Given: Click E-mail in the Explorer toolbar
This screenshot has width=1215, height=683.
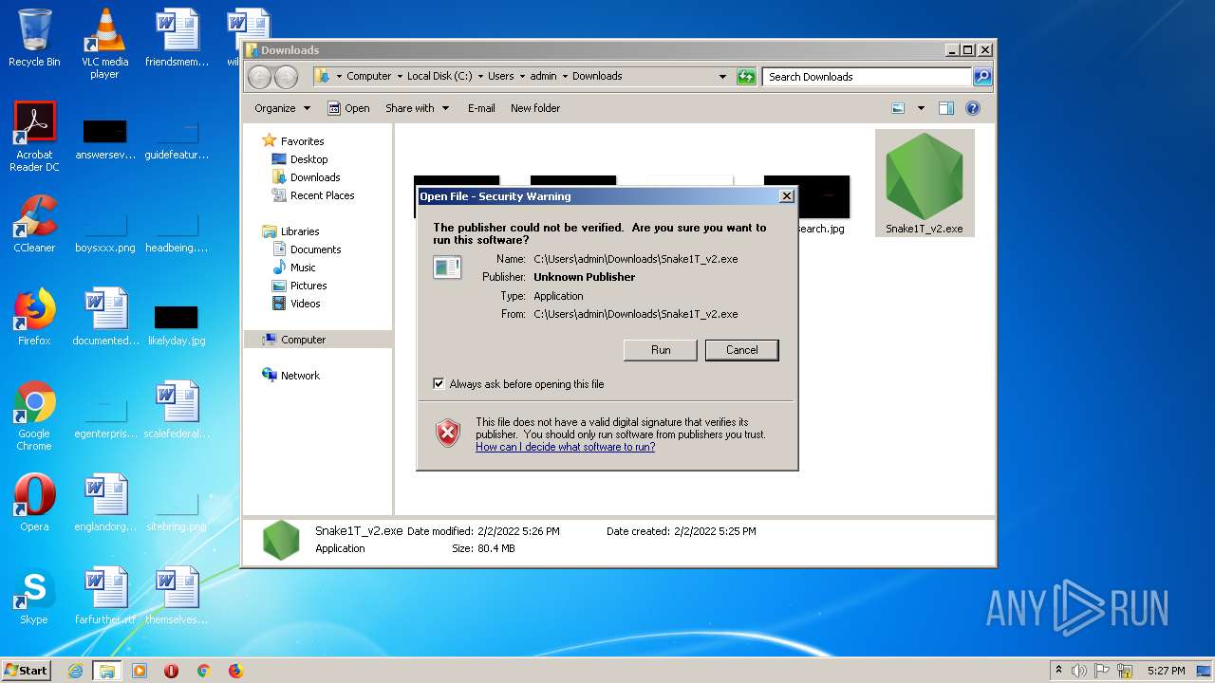Looking at the screenshot, I should (481, 108).
